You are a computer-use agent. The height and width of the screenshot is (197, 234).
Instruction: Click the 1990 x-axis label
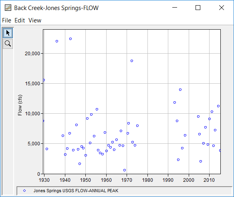(x=168, y=180)
